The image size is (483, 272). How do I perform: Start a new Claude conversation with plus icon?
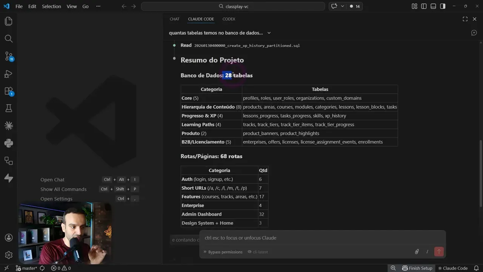coord(474,33)
